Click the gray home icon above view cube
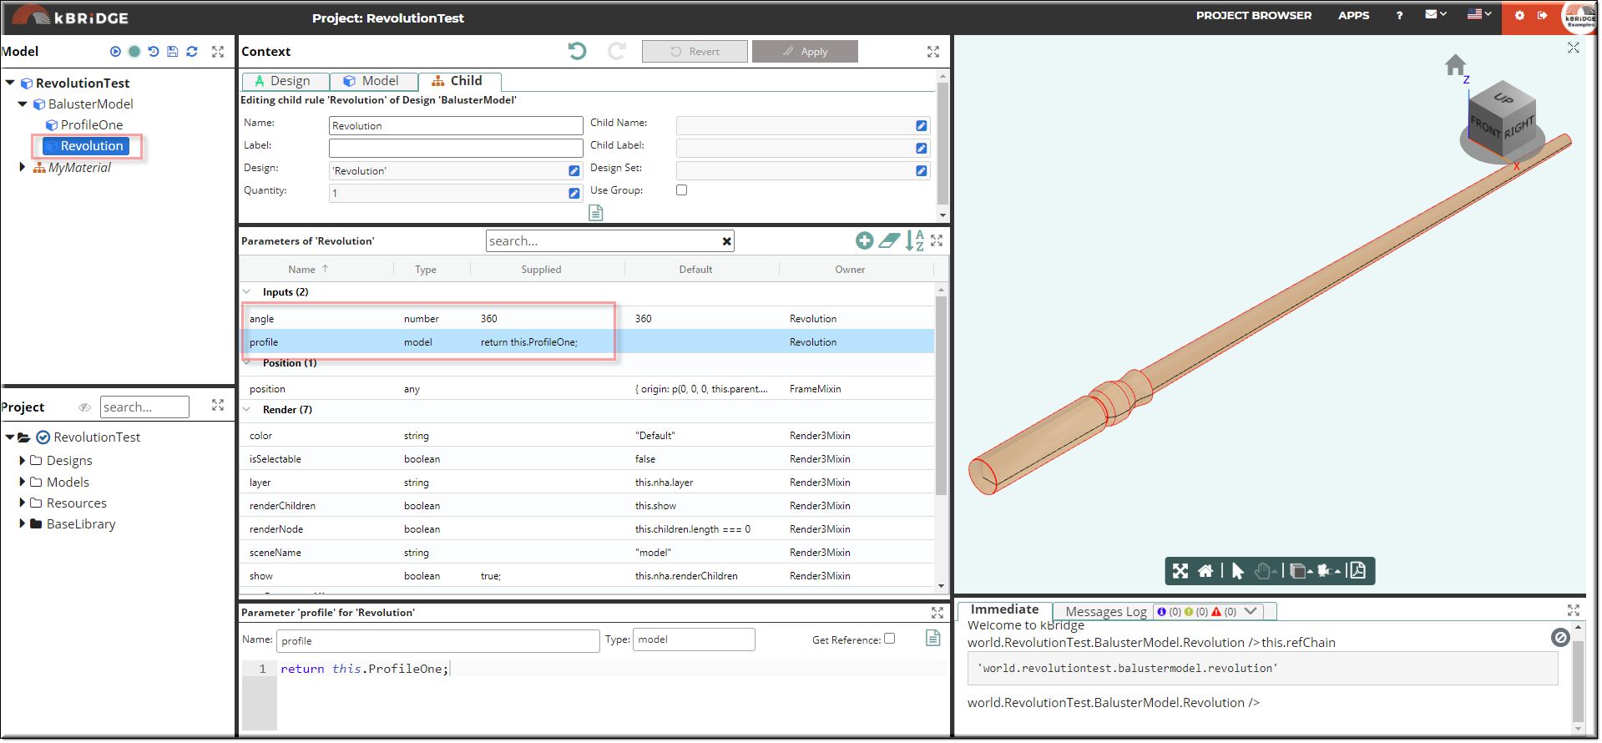This screenshot has height=743, width=1602. [x=1456, y=64]
